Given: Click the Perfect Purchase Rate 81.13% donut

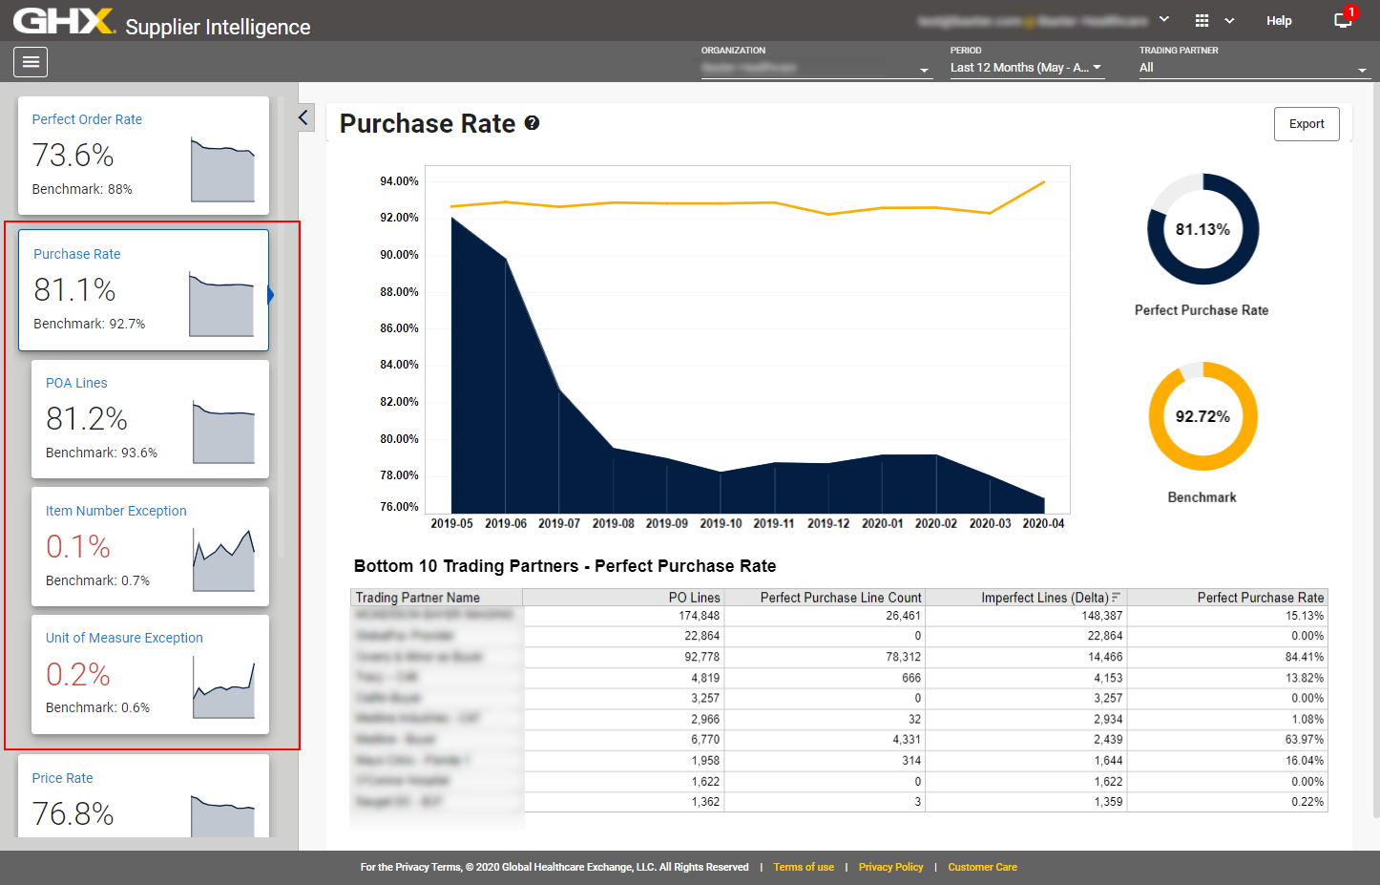Looking at the screenshot, I should point(1202,229).
